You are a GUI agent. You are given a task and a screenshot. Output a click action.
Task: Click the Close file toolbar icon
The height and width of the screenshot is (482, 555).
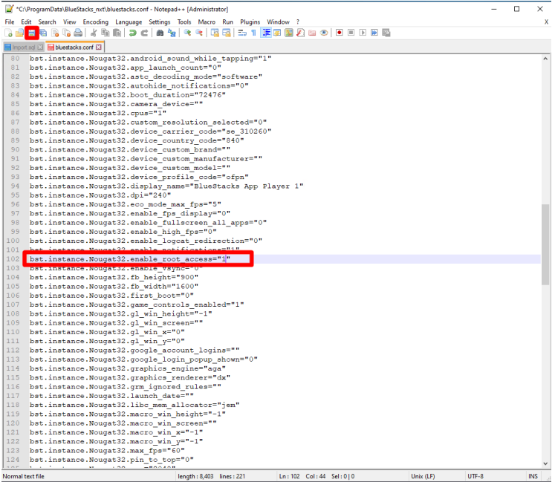pyautogui.click(x=55, y=33)
